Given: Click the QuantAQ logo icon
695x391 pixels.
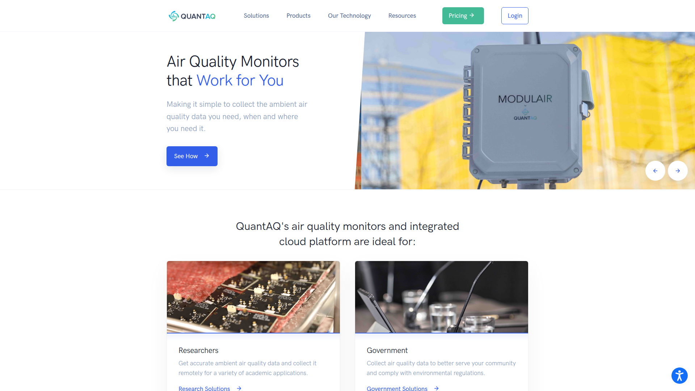Looking at the screenshot, I should 174,16.
